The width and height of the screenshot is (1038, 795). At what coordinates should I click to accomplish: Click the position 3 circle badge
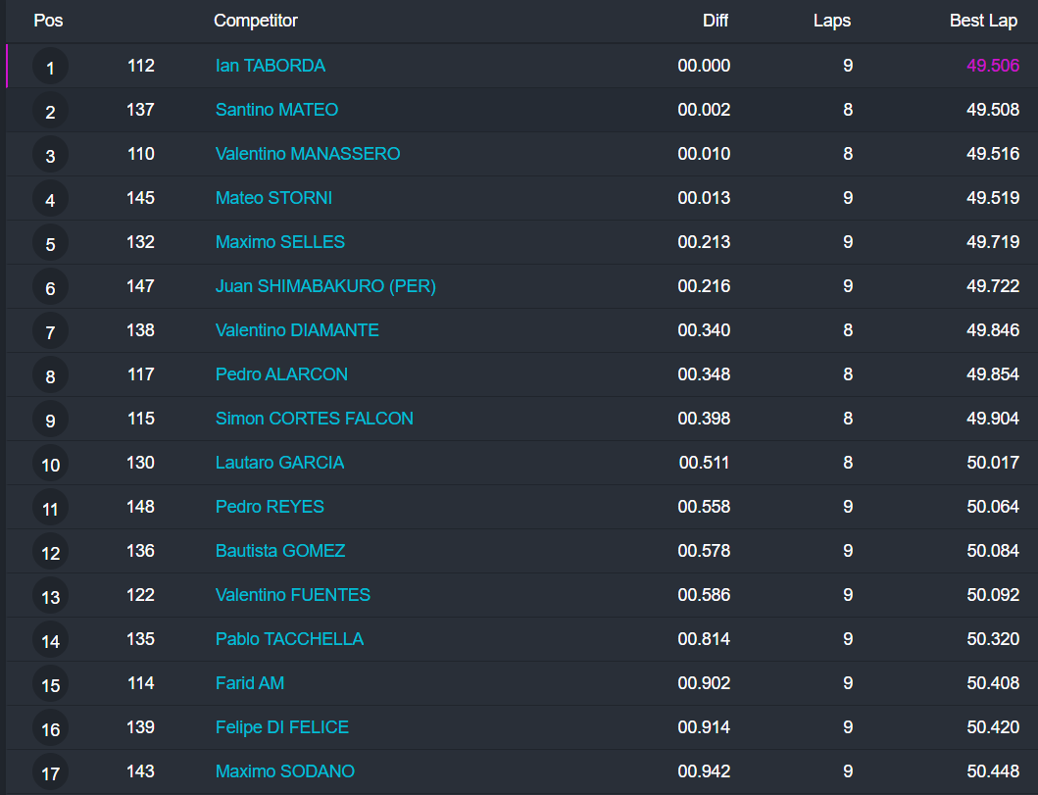50,156
